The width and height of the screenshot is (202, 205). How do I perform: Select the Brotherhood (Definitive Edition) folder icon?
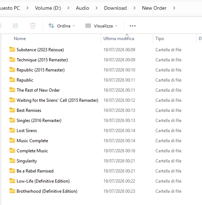[12, 191]
